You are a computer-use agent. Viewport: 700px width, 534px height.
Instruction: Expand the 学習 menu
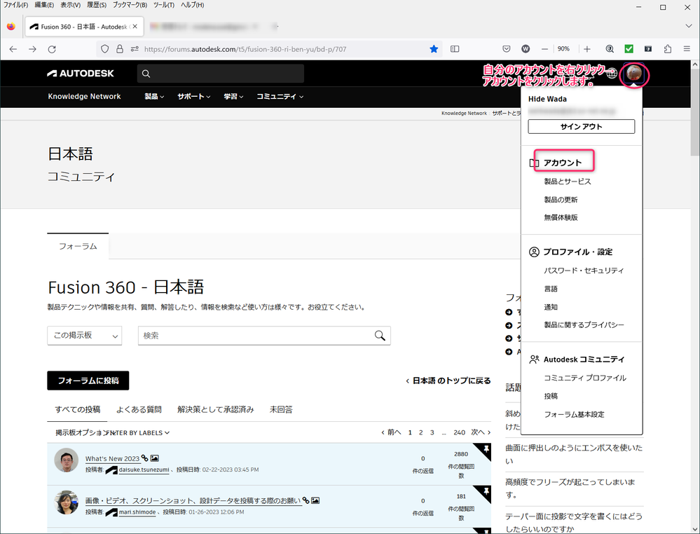pos(233,97)
